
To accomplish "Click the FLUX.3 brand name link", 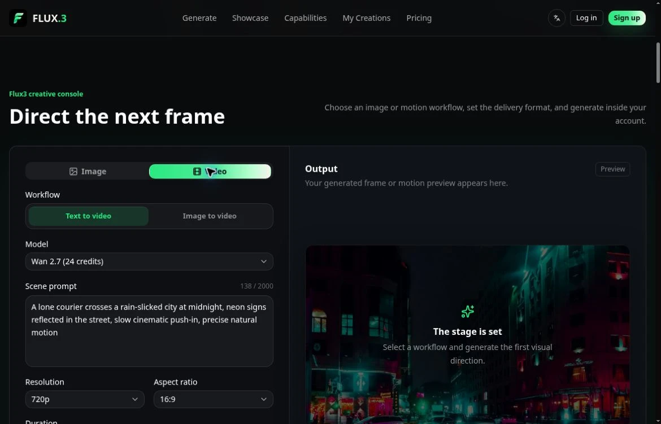I will pos(49,18).
